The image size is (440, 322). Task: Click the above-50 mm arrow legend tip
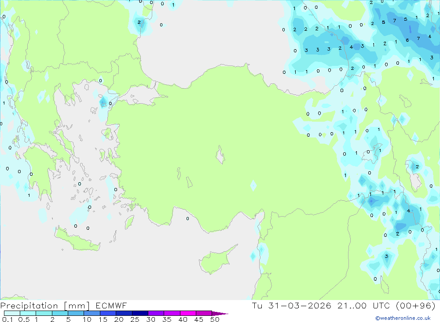pyautogui.click(x=220, y=314)
